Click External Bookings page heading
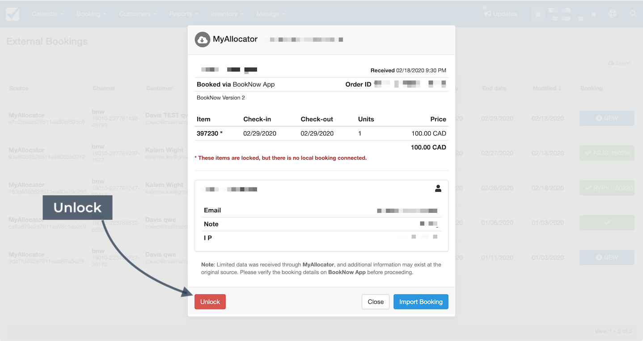This screenshot has width=643, height=341. (x=47, y=42)
